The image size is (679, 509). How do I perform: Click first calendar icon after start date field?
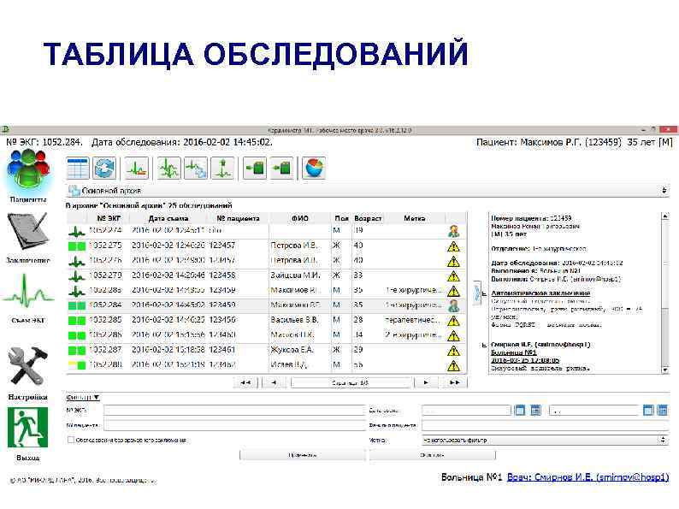point(520,411)
